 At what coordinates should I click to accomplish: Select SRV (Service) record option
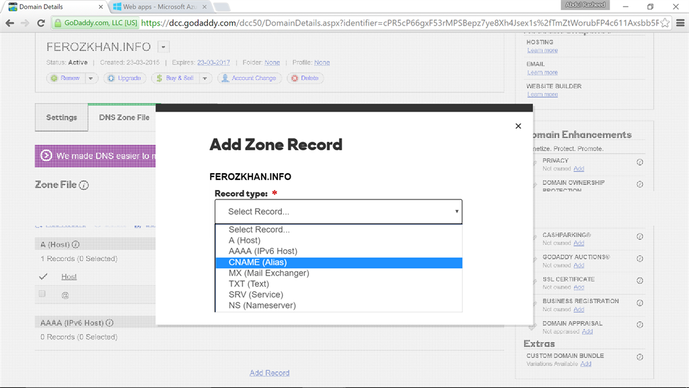point(338,295)
